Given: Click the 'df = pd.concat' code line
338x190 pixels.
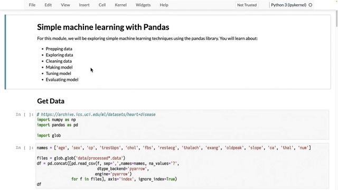Looking at the screenshot, I should [x=108, y=164].
